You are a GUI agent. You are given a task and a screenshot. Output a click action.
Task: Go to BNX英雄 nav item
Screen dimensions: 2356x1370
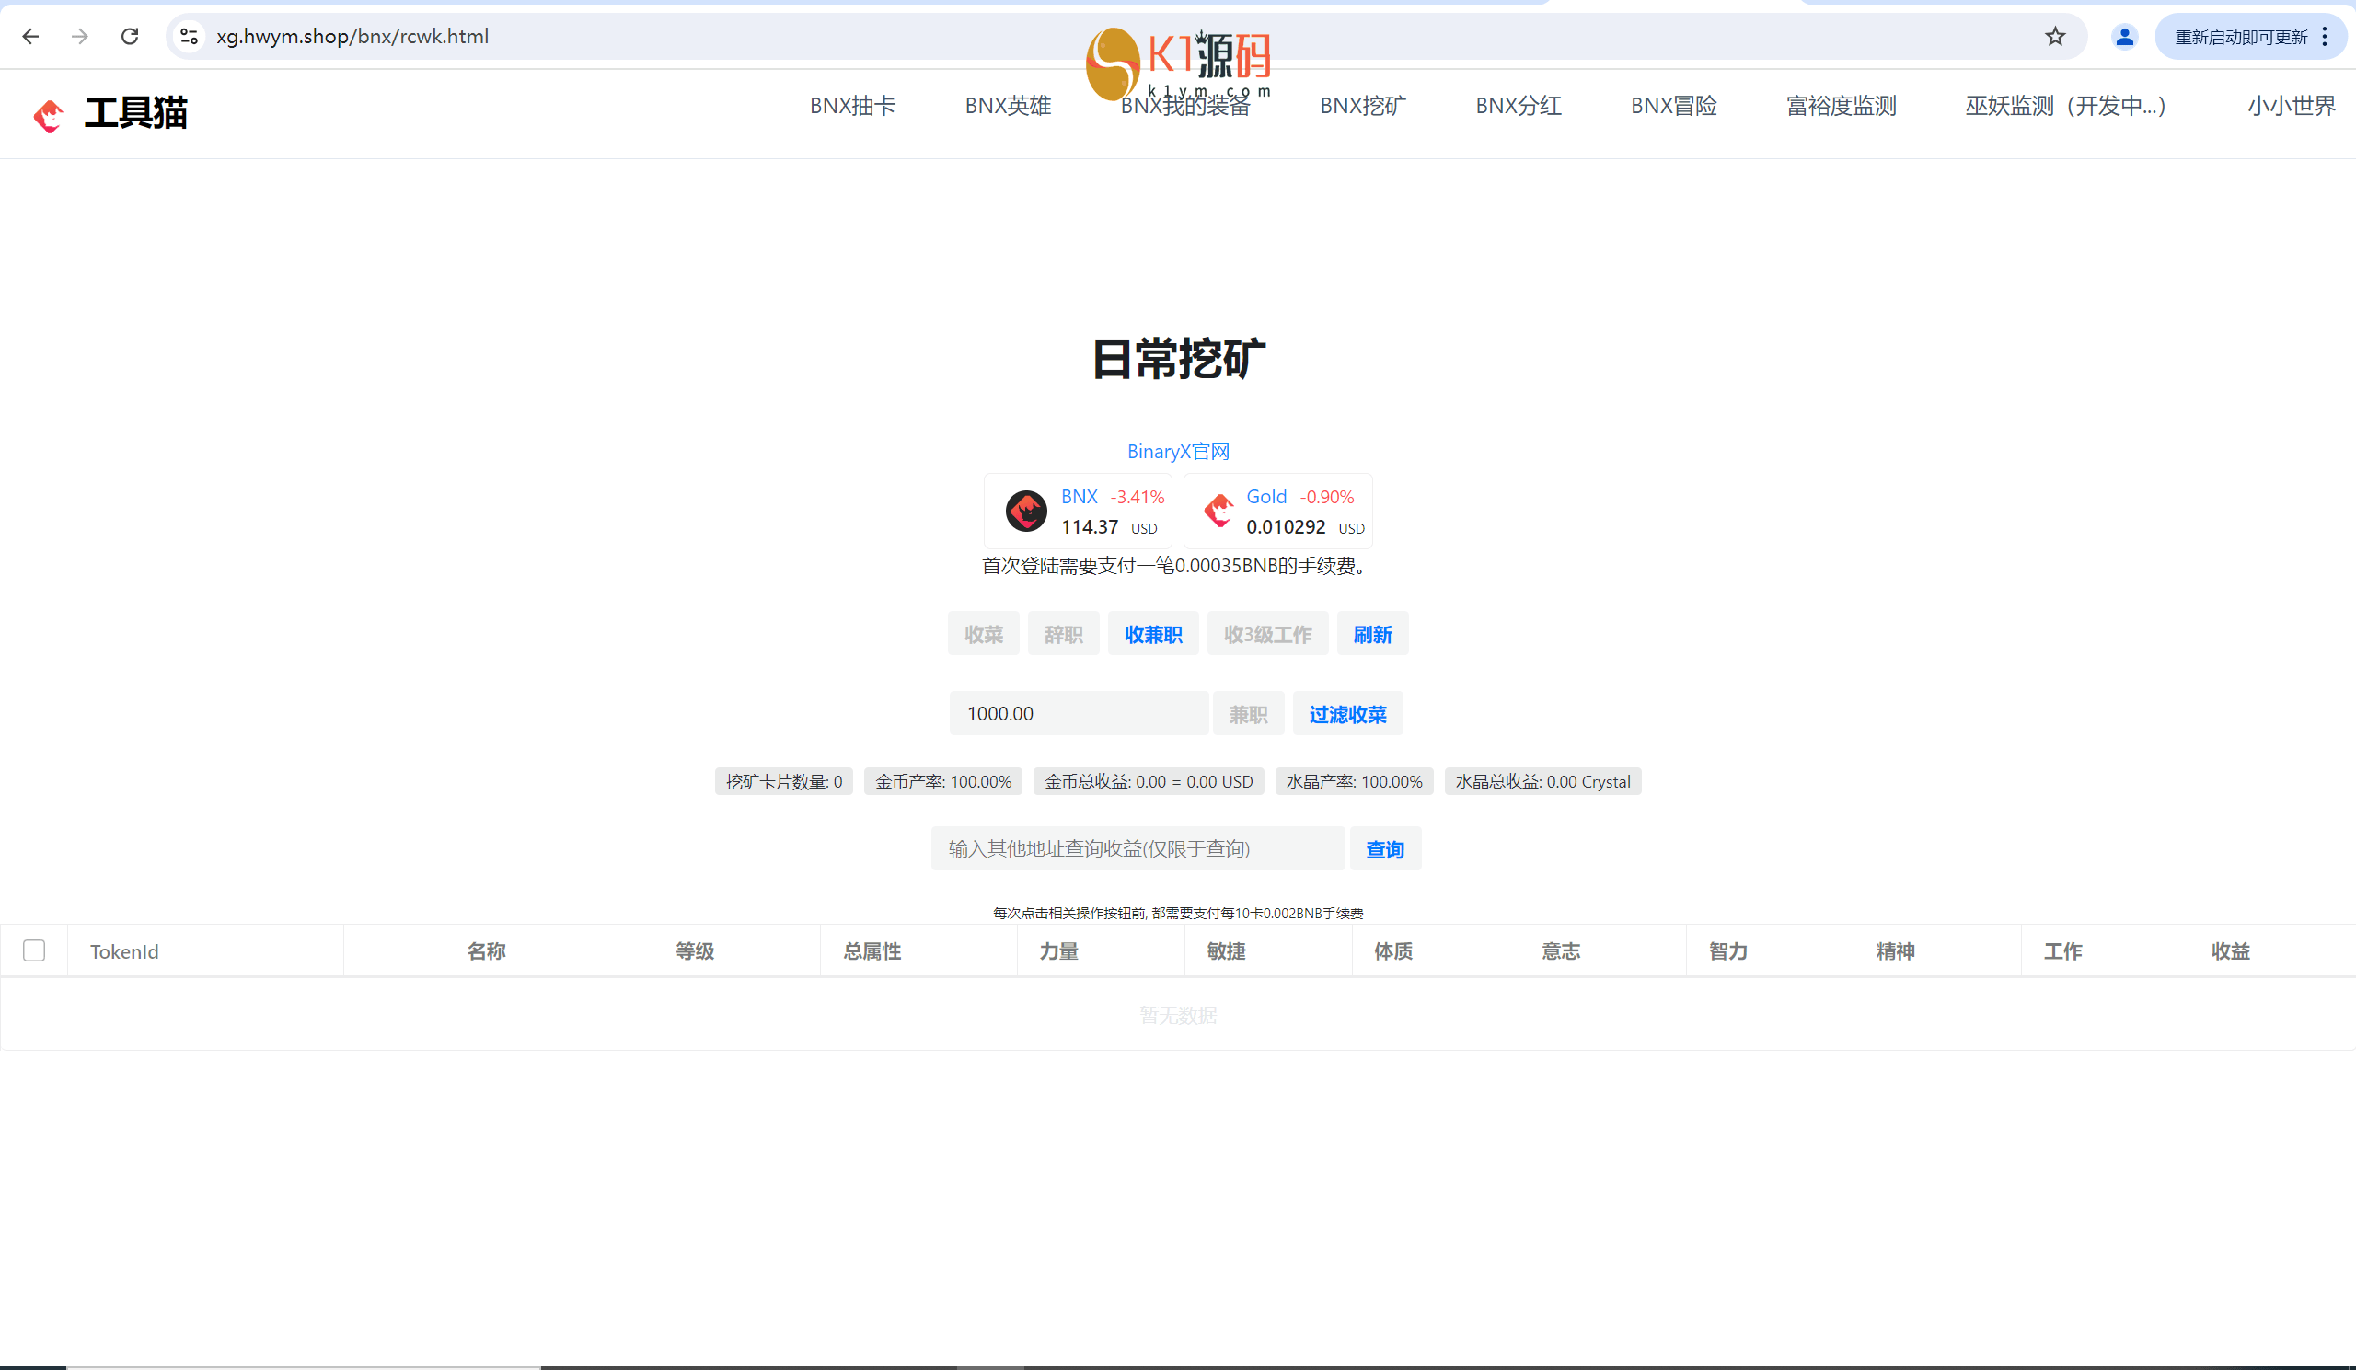pos(1007,106)
